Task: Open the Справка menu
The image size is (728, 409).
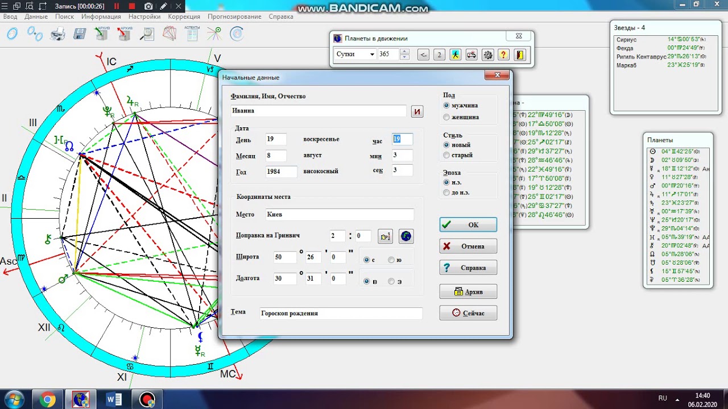Action: 280,17
